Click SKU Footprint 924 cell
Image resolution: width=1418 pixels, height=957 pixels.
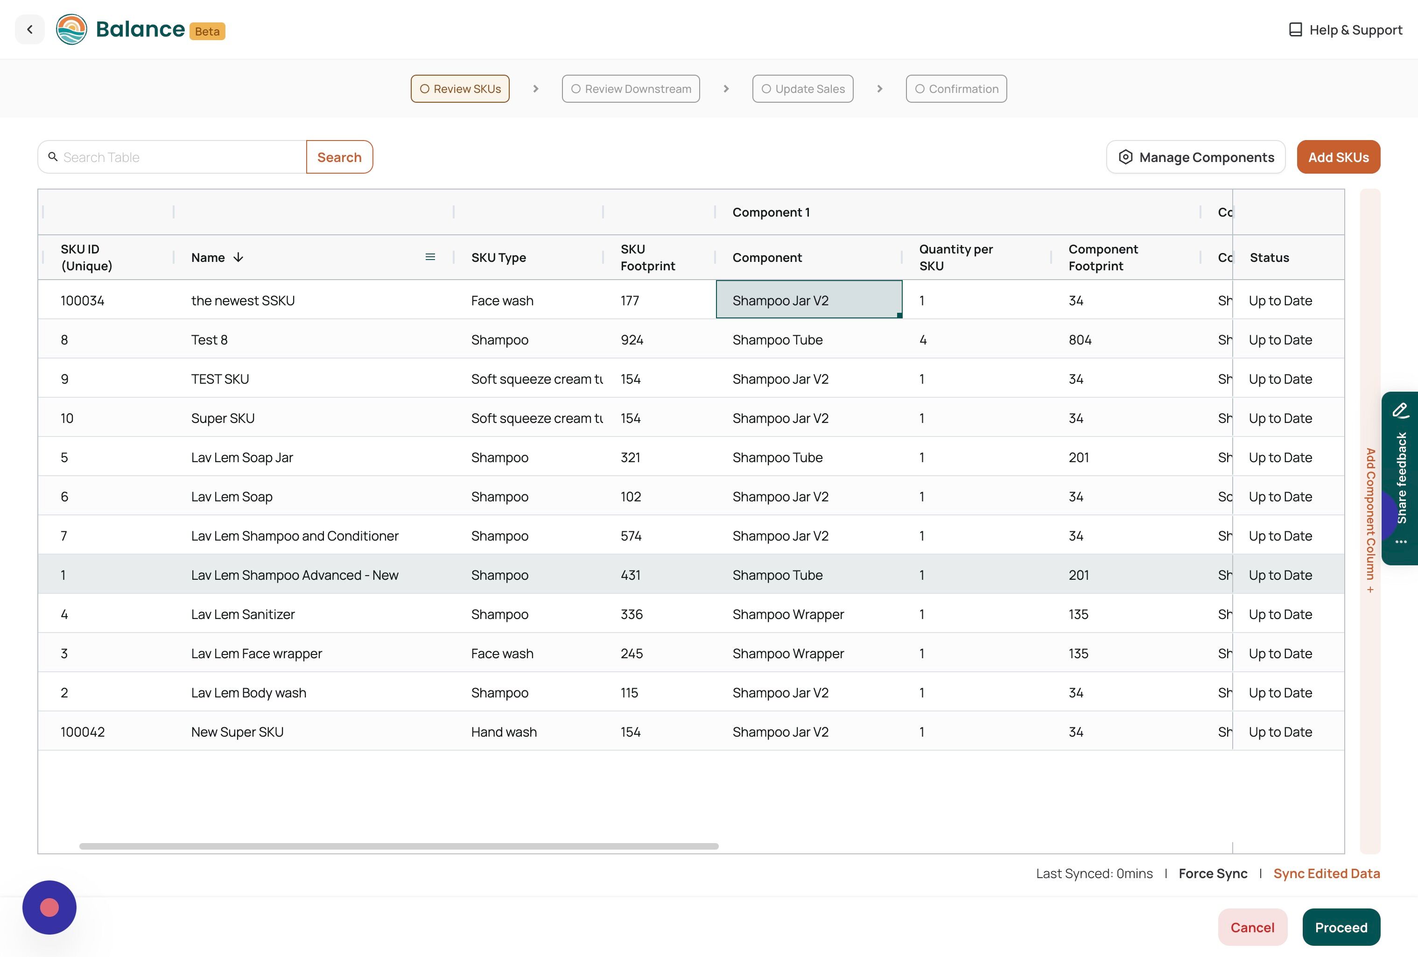[659, 339]
